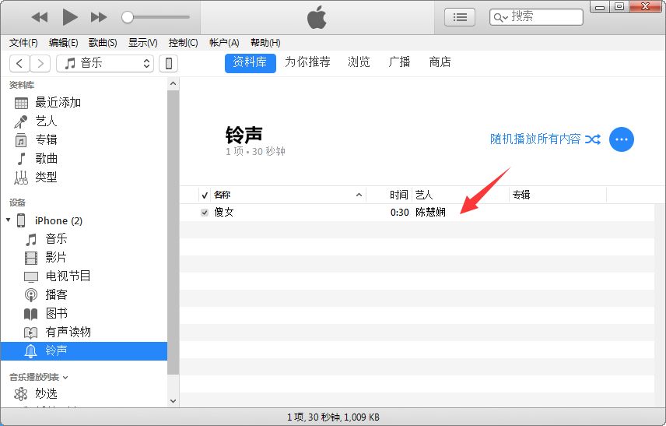This screenshot has height=426, width=666.
Task: Click the blue three-dot more options button
Action: click(x=621, y=139)
